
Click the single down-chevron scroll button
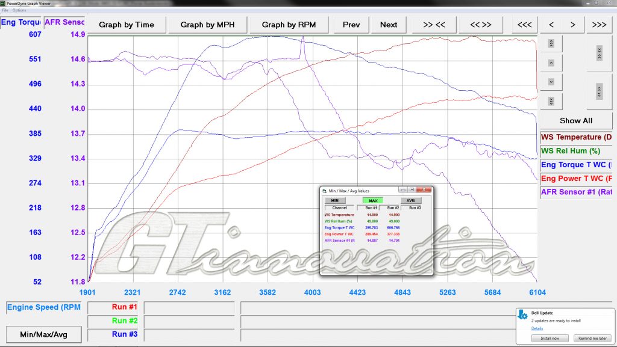[x=551, y=82]
